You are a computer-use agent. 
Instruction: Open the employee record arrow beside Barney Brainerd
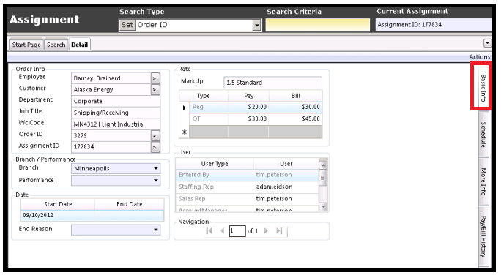(x=155, y=78)
